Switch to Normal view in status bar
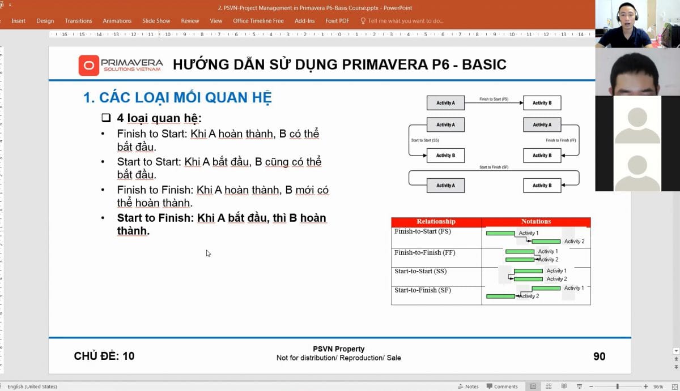Screen dimensions: 680x391 (x=533, y=386)
